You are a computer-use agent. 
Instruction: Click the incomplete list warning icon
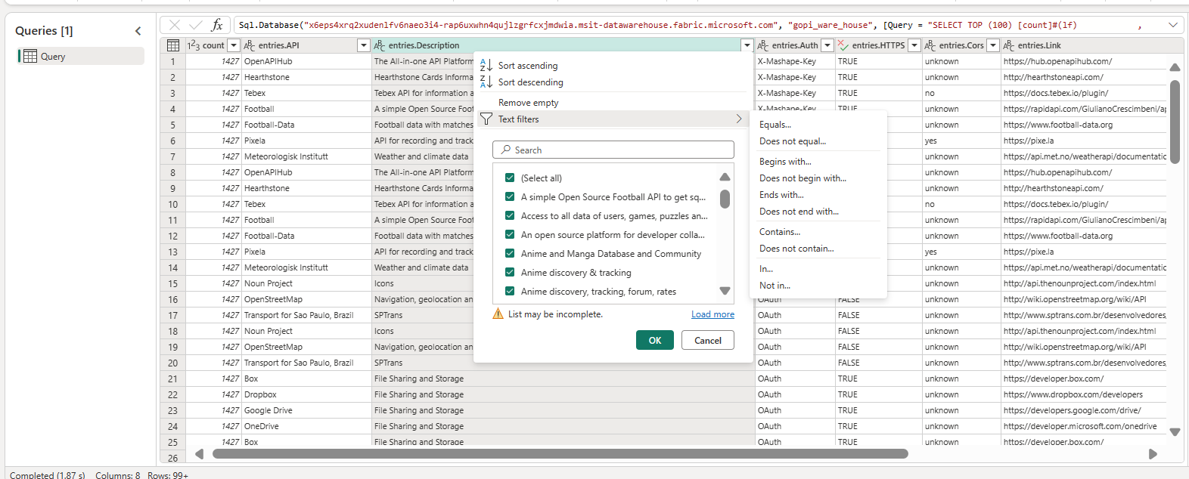tap(498, 314)
